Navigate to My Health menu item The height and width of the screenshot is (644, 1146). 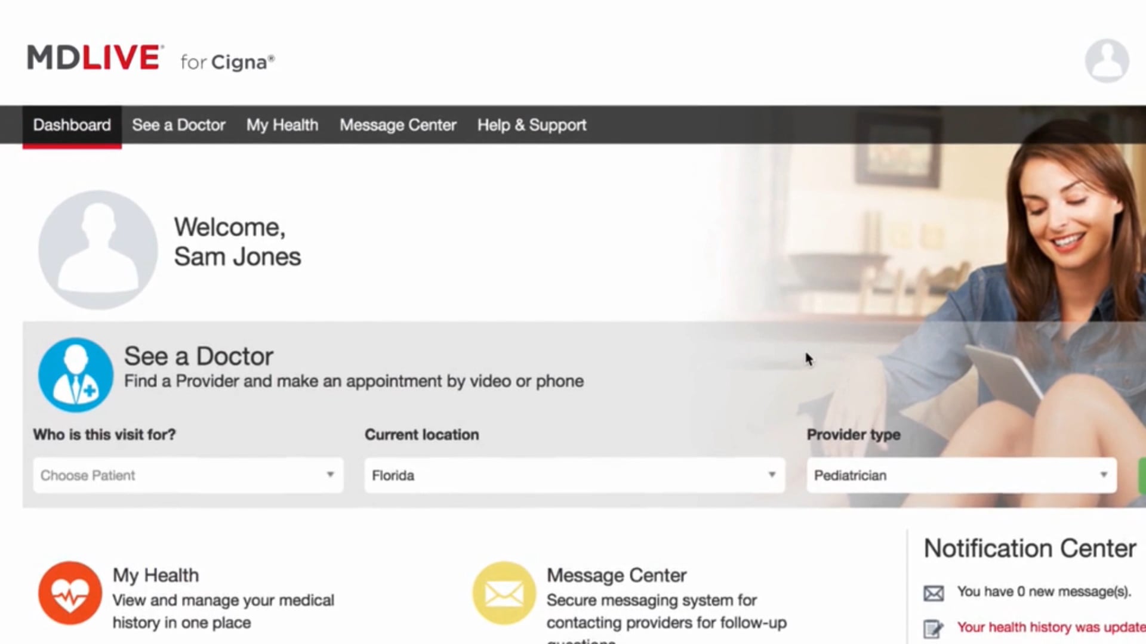tap(282, 125)
